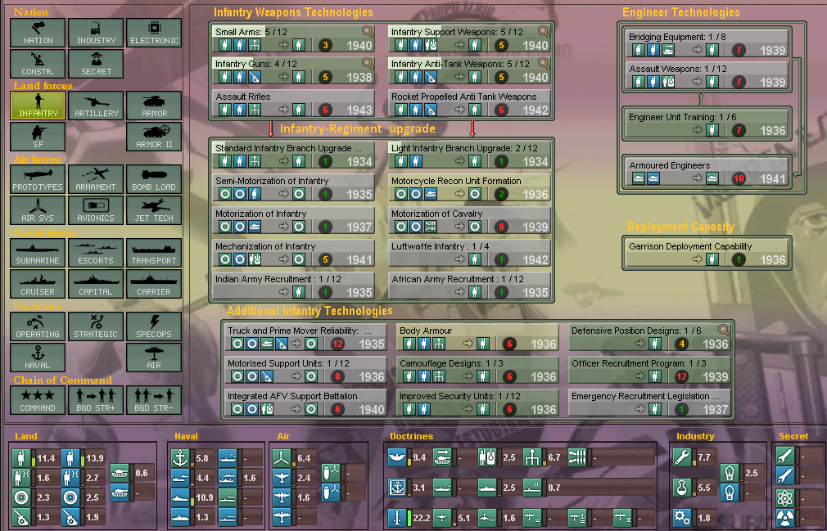Research Small Arms technology

click(293, 39)
